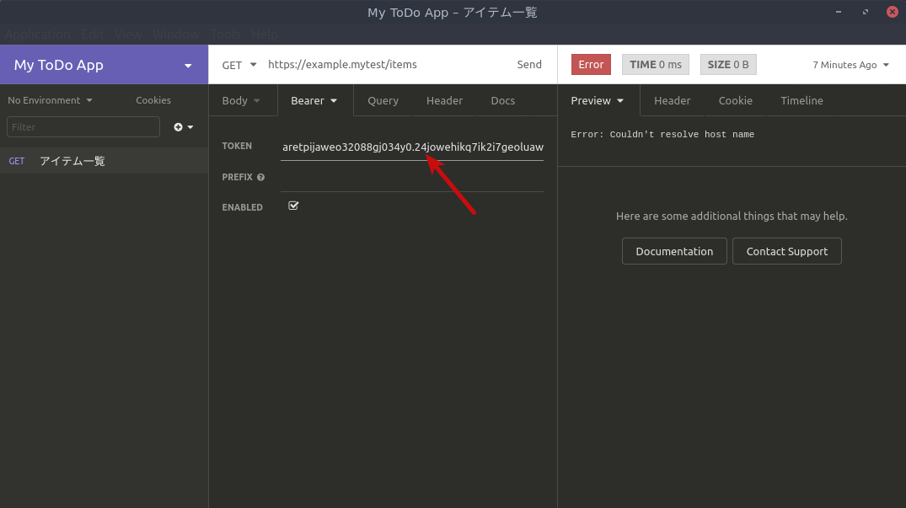Open the GET method dropdown
The width and height of the screenshot is (906, 508).
pyautogui.click(x=239, y=65)
